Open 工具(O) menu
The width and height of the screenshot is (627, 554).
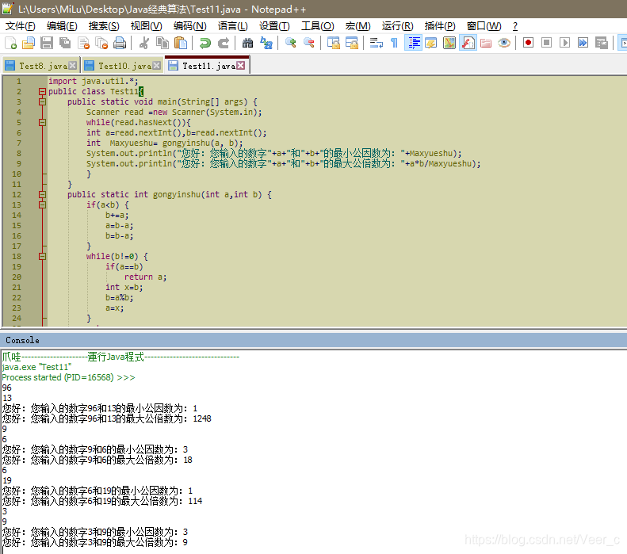pos(318,26)
